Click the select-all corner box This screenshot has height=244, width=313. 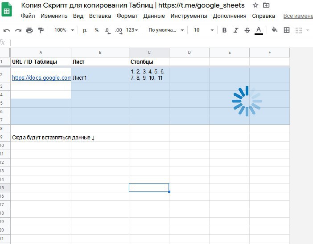[5, 53]
